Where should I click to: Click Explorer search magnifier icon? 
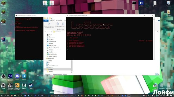coord(157,32)
